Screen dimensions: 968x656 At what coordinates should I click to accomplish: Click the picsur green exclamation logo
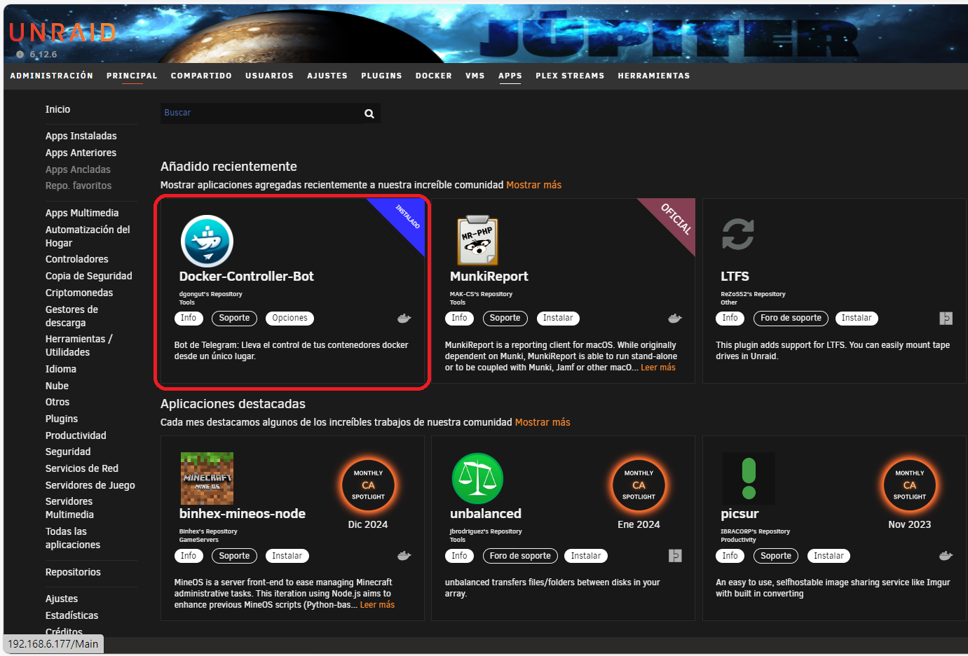[749, 478]
